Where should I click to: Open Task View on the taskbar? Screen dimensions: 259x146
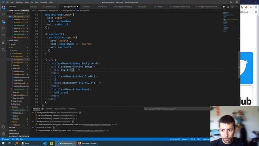tap(10, 143)
